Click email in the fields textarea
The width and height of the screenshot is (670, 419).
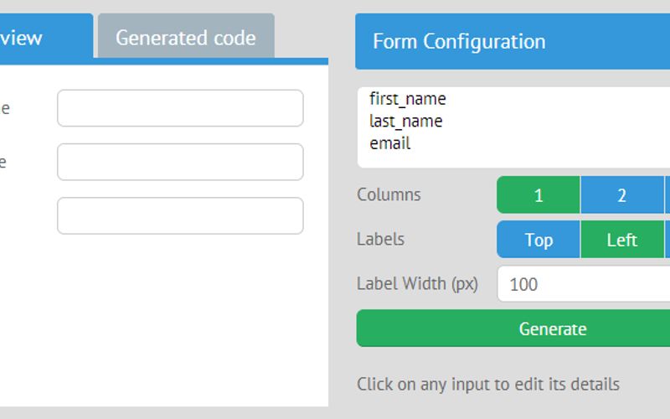click(x=390, y=143)
